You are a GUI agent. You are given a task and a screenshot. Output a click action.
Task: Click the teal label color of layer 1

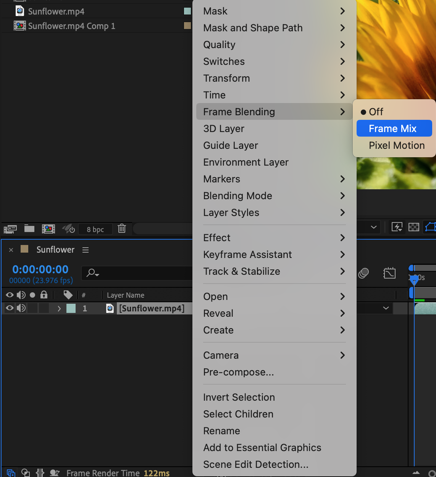tap(71, 308)
